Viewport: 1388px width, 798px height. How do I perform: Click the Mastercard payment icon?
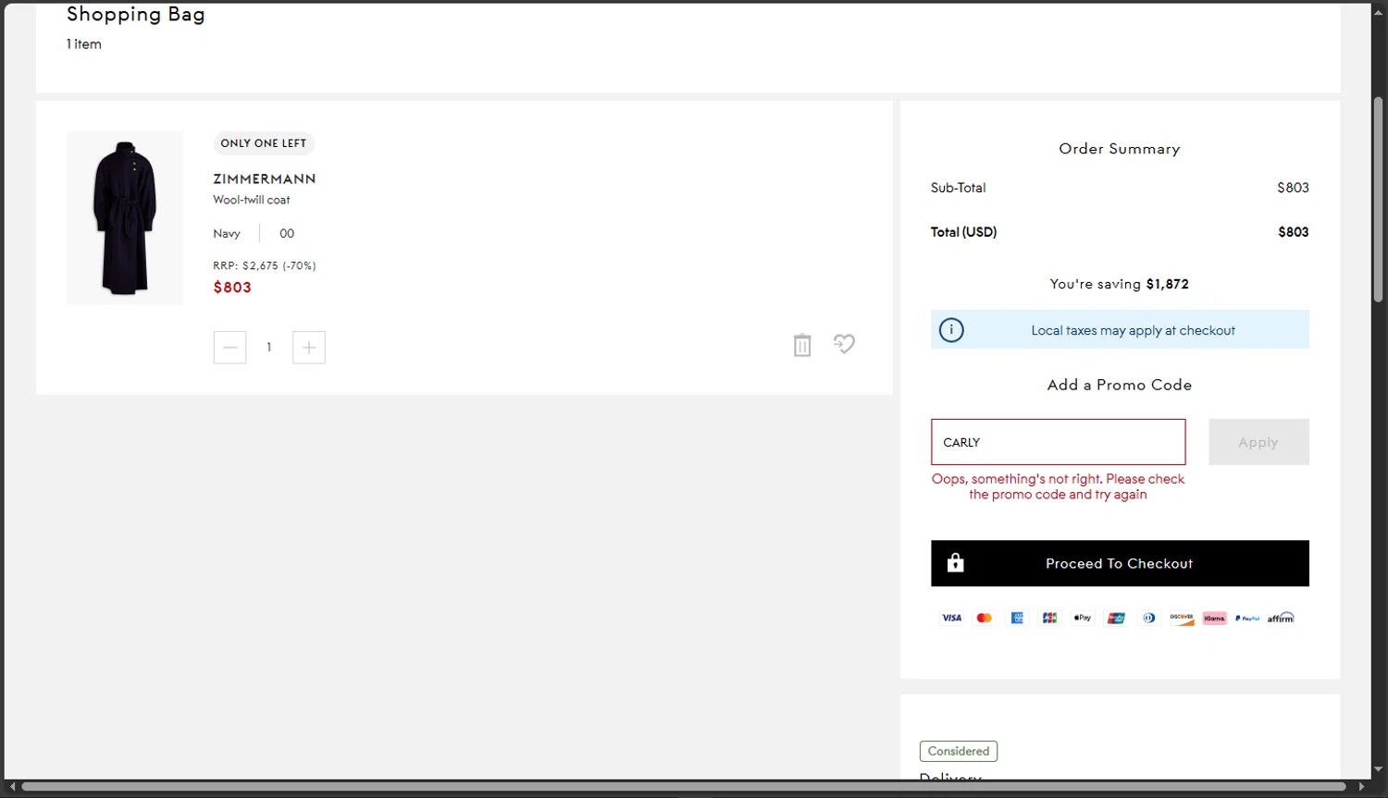pyautogui.click(x=985, y=618)
